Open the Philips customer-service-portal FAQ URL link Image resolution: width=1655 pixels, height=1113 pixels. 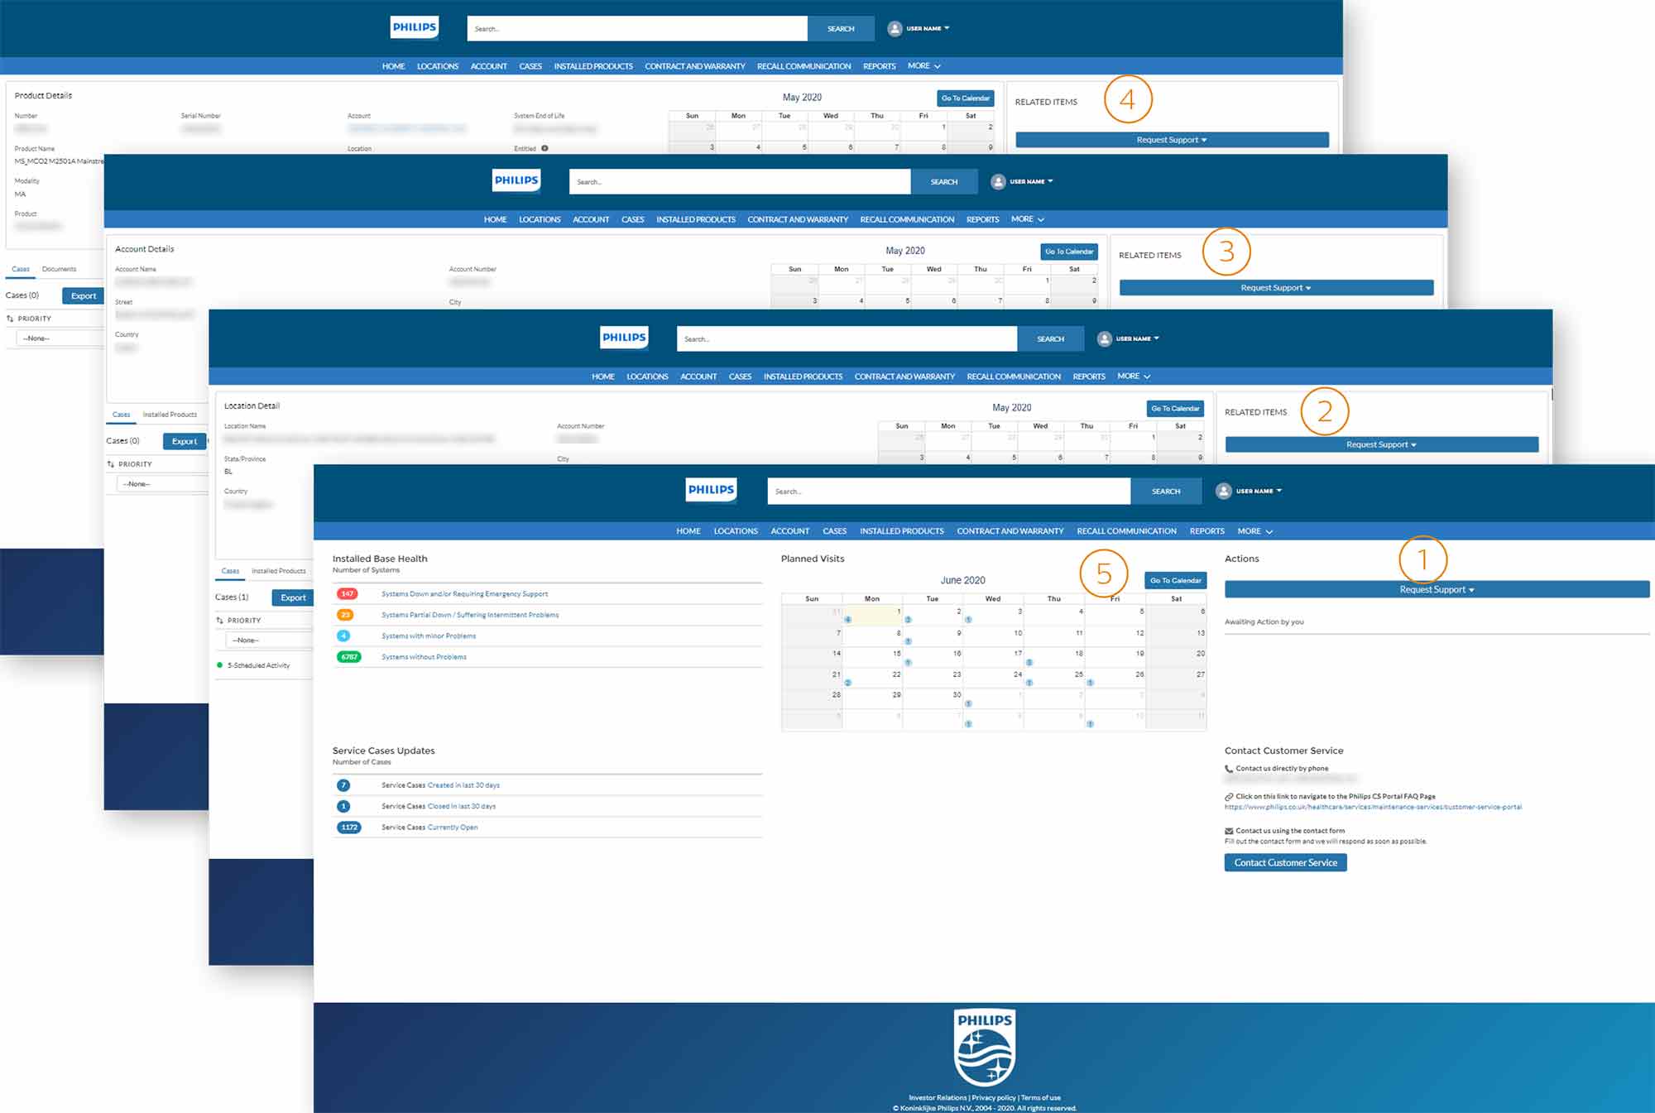click(x=1372, y=807)
